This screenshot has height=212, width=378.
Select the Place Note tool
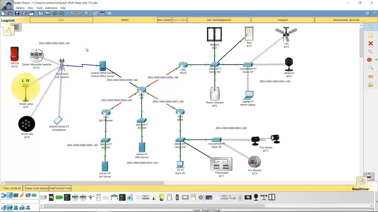[x=371, y=35]
